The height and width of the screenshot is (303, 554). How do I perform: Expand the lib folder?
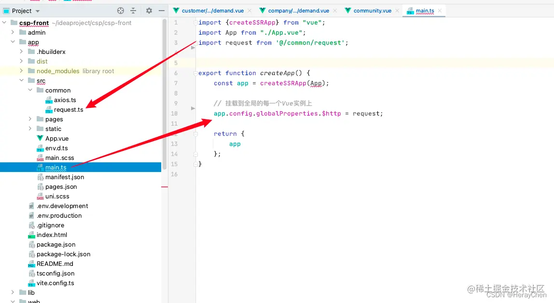(13, 292)
